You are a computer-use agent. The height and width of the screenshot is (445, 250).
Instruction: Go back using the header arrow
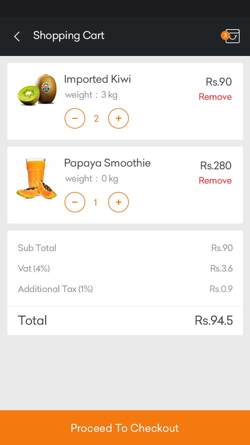tap(17, 36)
